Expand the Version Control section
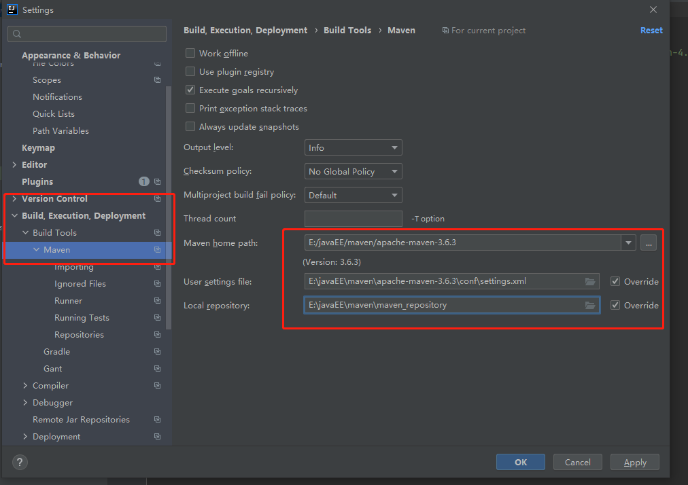Viewport: 688px width, 485px height. 14,198
